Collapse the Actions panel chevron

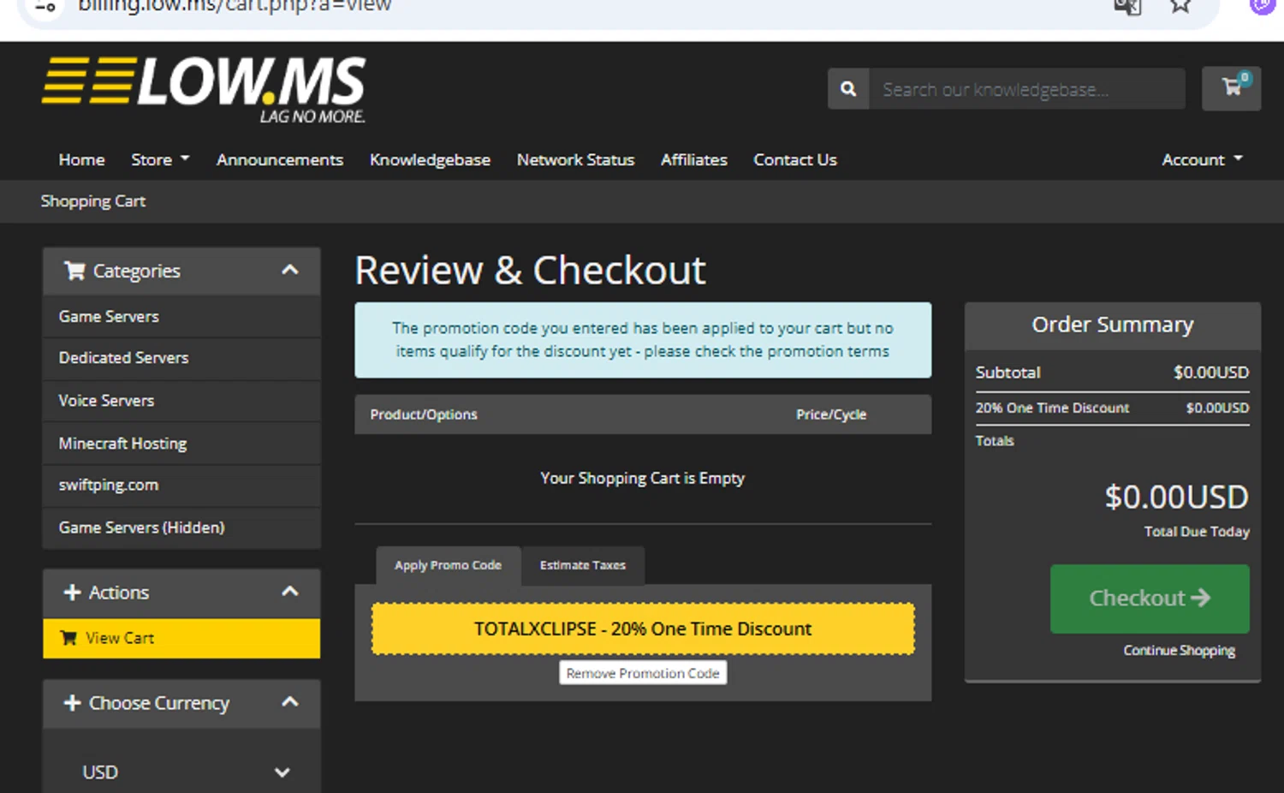tap(290, 592)
